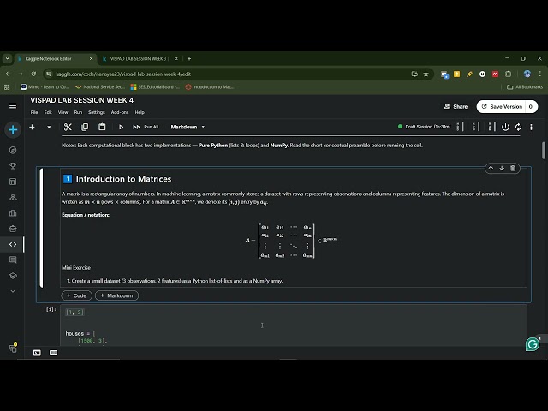Open the keyboard shortcuts icon at bottom
The height and width of the screenshot is (411, 548).
pyautogui.click(x=53, y=353)
